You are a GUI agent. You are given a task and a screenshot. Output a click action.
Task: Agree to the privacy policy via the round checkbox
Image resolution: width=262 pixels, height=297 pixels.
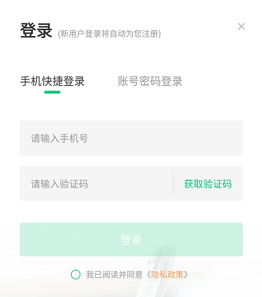(x=76, y=275)
